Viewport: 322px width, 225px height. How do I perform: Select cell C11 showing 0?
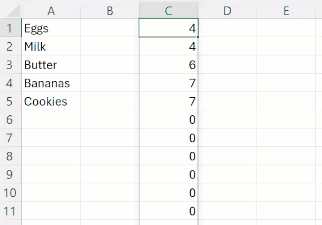pyautogui.click(x=169, y=211)
